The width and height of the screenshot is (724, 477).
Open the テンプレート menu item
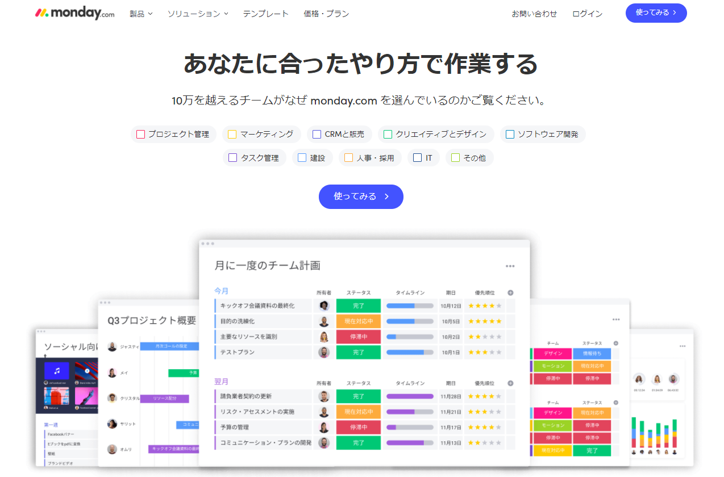265,14
